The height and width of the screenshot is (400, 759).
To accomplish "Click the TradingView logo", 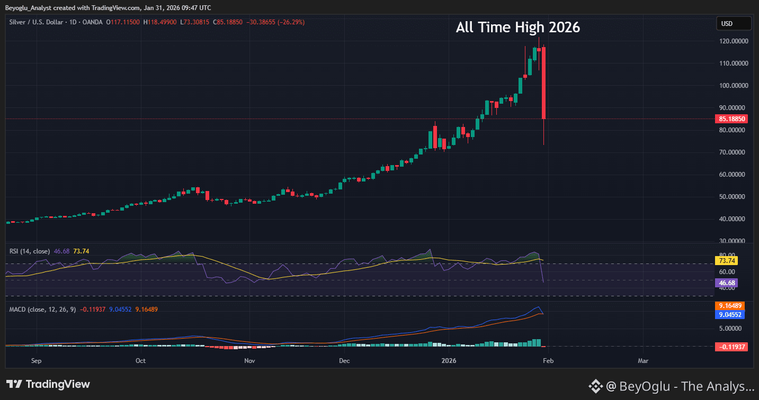I will 48,385.
